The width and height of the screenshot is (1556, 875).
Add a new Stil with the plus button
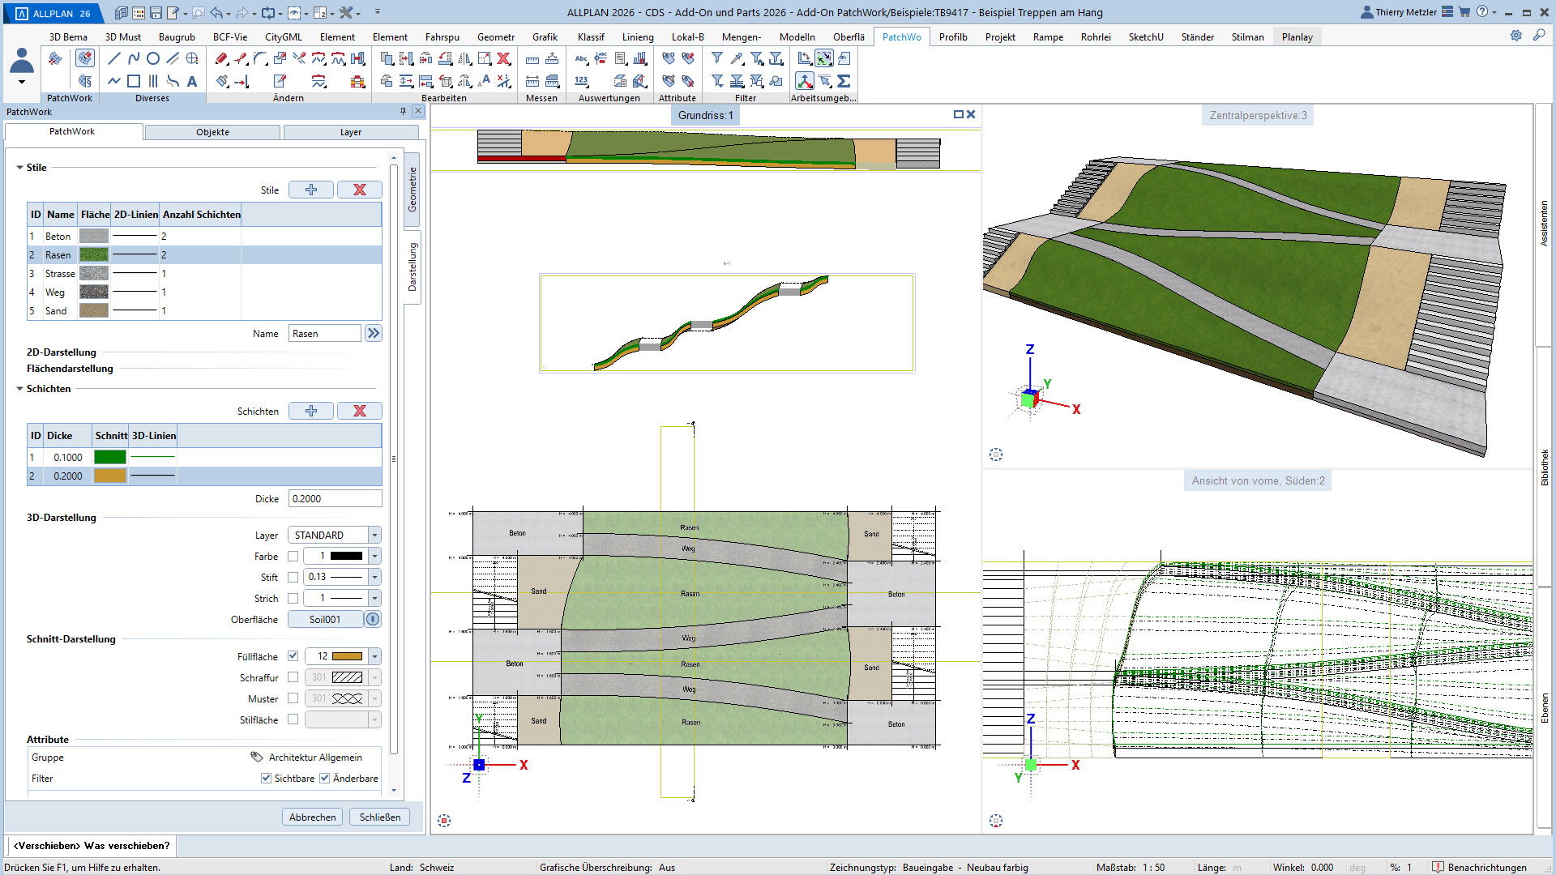click(311, 190)
